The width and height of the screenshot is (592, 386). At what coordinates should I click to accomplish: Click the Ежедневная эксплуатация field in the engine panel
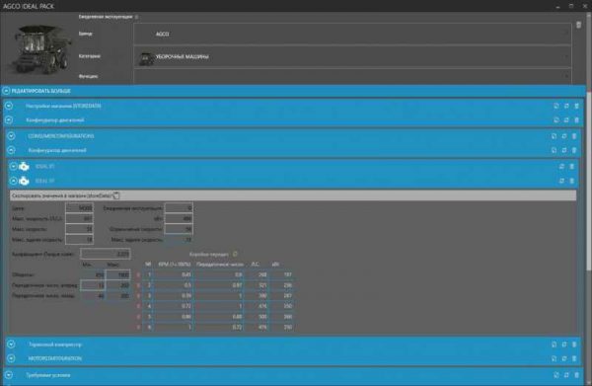coord(179,208)
